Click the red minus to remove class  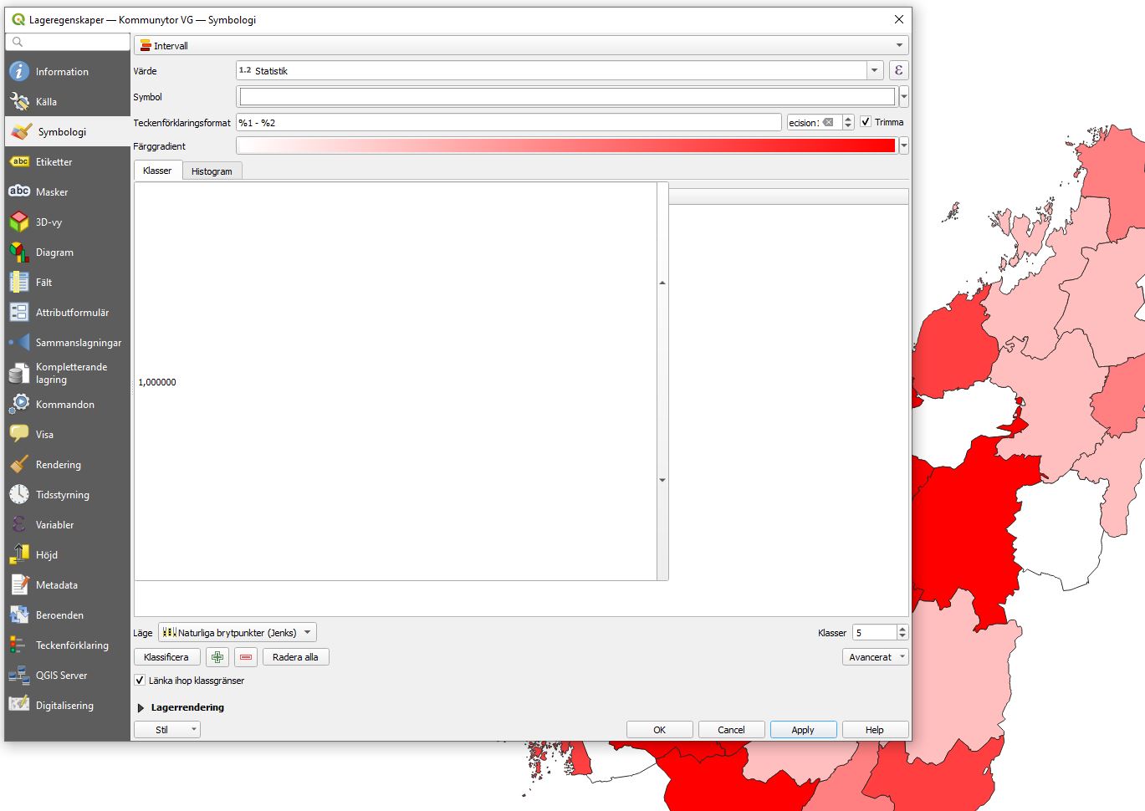pyautogui.click(x=246, y=657)
